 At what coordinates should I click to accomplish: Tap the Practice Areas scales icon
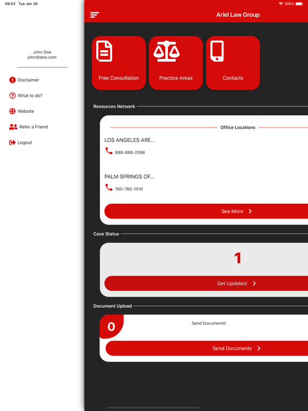[167, 51]
